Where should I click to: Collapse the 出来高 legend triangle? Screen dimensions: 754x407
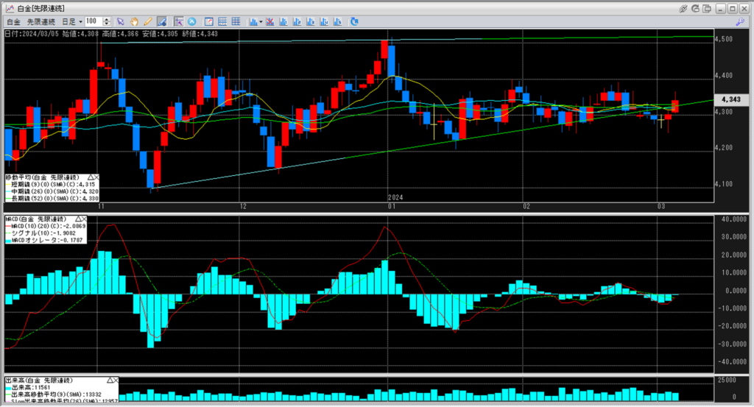(x=110, y=380)
